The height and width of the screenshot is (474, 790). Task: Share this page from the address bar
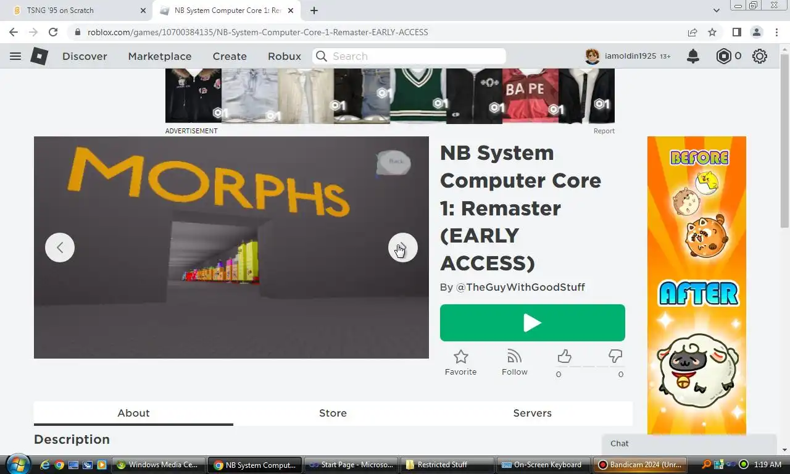tap(692, 32)
